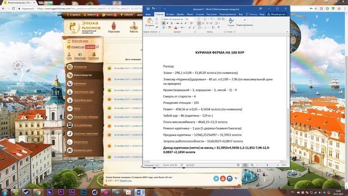Image resolution: width=348 pixels, height=196 pixels.
Task: Open the Файл tab in Word
Action: click(x=148, y=14)
